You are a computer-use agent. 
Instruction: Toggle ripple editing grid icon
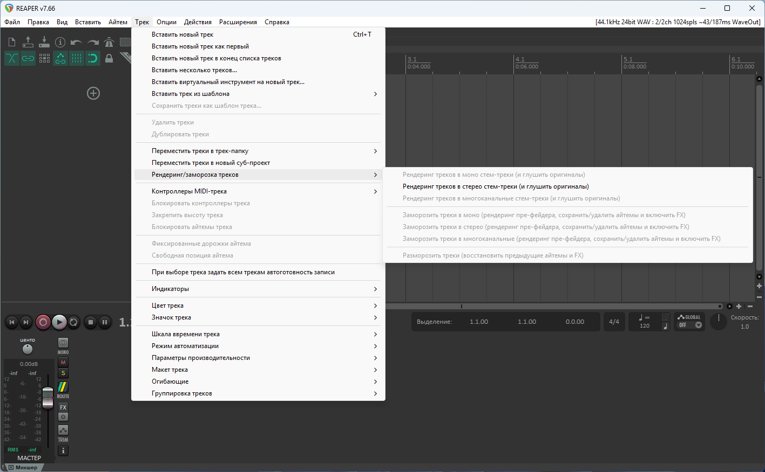(44, 58)
